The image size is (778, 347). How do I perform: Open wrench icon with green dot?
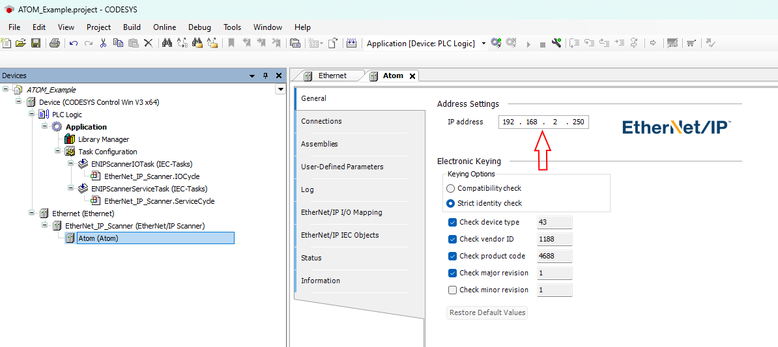pyautogui.click(x=556, y=43)
